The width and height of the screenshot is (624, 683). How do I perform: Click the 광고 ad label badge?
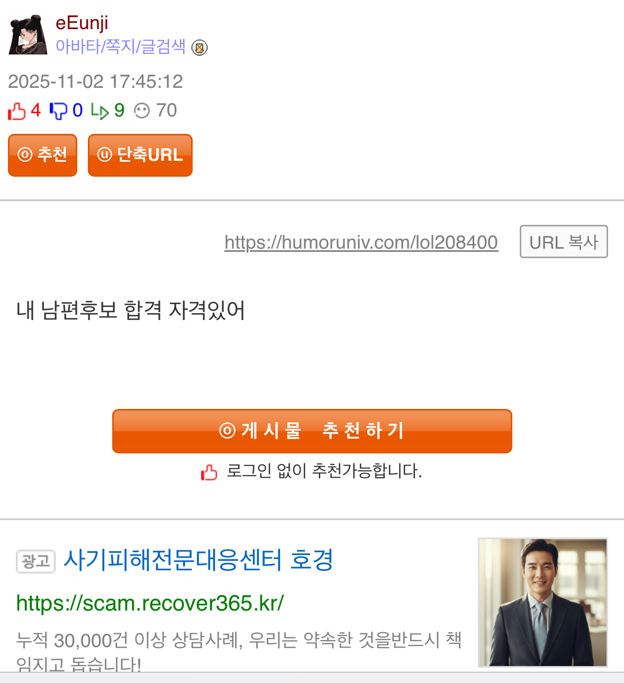click(35, 561)
